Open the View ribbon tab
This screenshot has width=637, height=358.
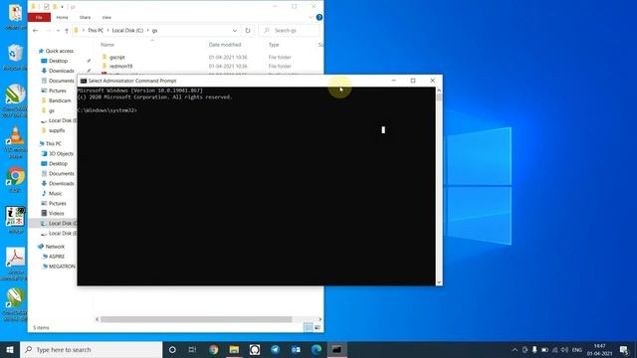tap(106, 18)
